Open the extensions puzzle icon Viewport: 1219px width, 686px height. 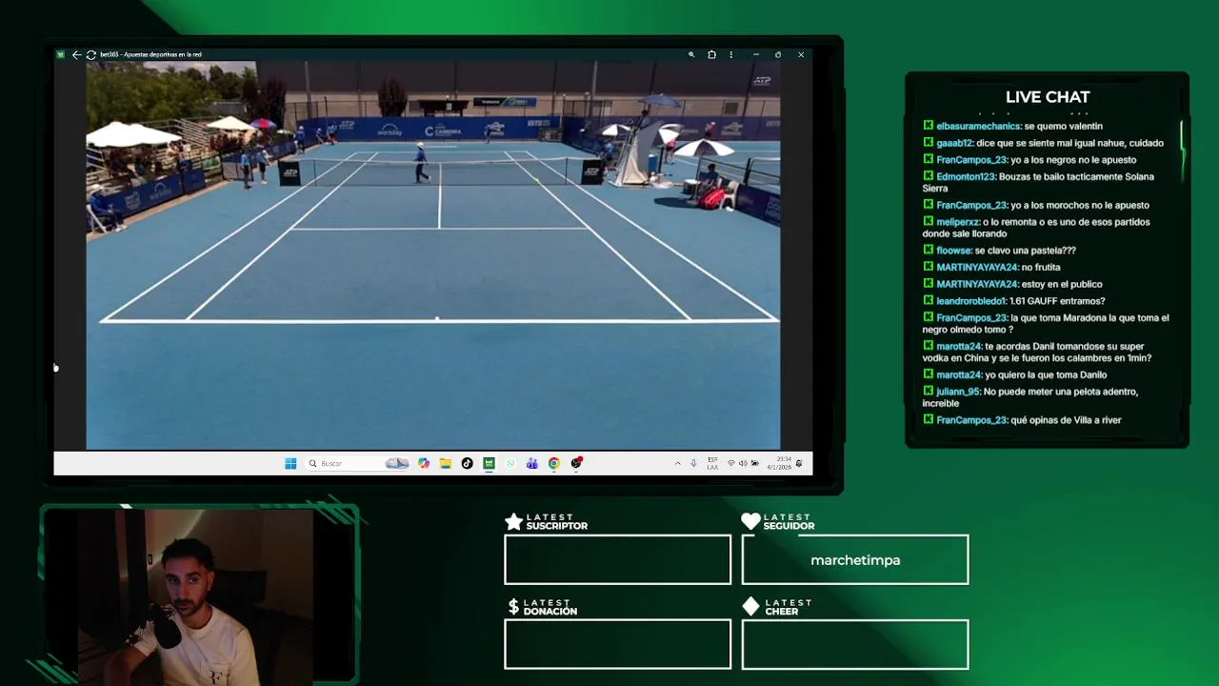coord(711,54)
